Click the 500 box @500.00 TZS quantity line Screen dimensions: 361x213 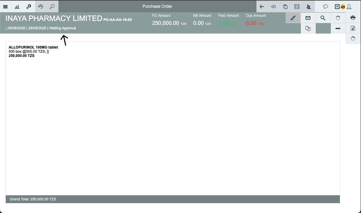pos(29,52)
